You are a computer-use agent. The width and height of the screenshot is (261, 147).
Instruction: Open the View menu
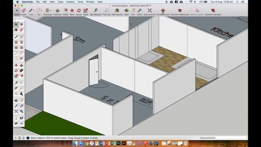52,2
